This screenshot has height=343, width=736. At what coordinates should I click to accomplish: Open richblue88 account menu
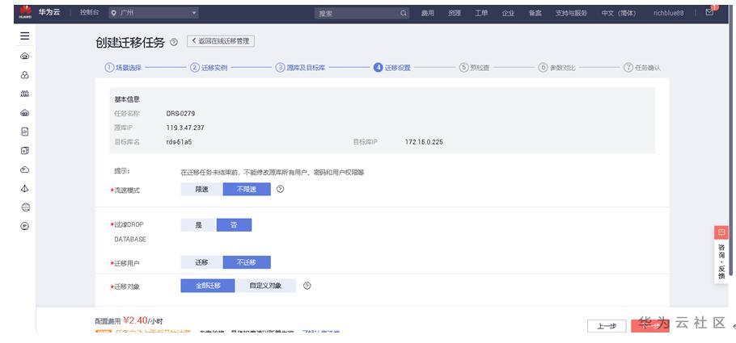tap(668, 13)
